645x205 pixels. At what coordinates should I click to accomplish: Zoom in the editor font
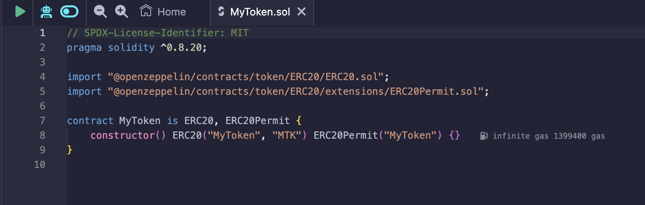pyautogui.click(x=121, y=11)
